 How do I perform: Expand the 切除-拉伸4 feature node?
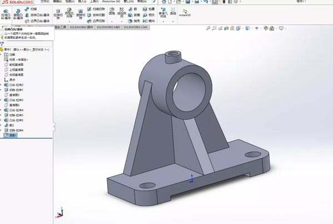point(2,130)
